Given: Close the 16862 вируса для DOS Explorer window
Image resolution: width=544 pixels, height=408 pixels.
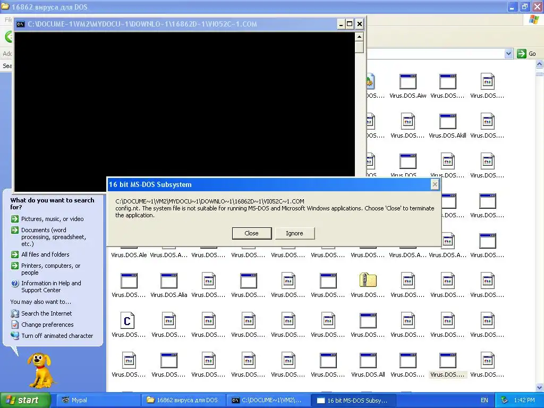Looking at the screenshot, I should 537,6.
